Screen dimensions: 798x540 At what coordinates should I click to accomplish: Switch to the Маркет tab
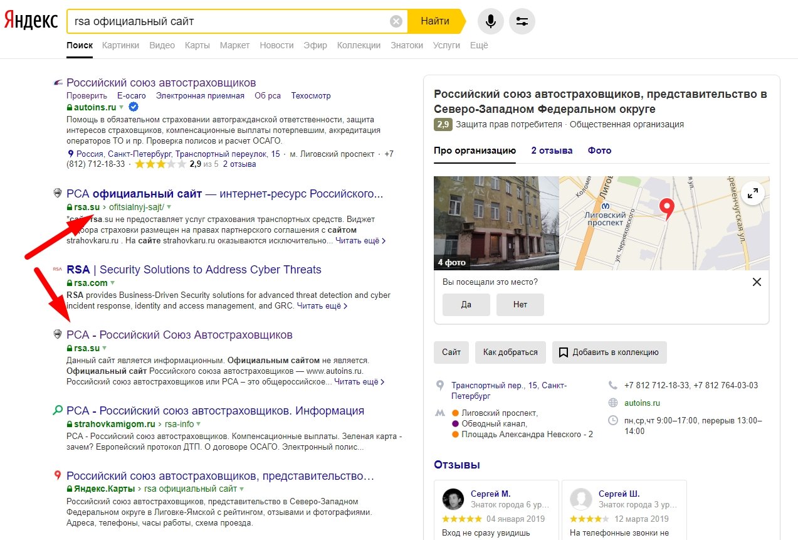(x=235, y=45)
